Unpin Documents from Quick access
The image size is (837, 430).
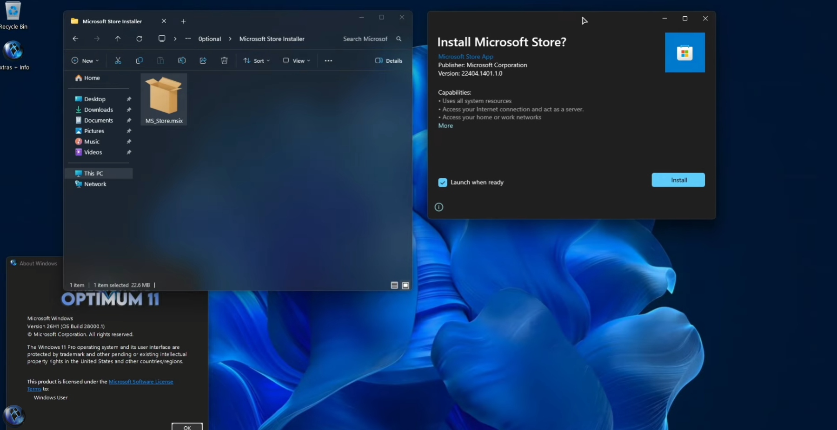(x=129, y=121)
